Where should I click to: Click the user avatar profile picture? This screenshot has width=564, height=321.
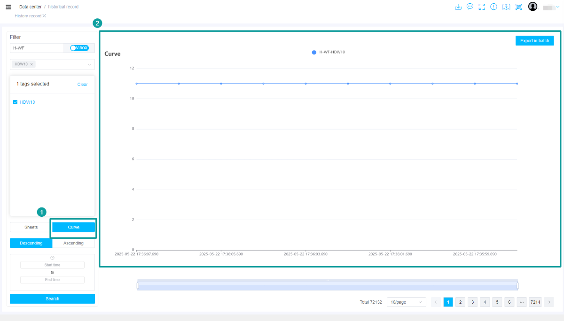click(x=533, y=7)
